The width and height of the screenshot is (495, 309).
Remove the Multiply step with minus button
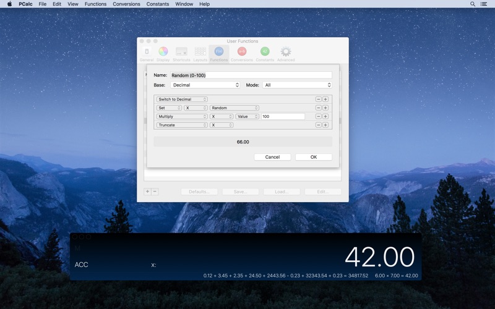click(318, 116)
